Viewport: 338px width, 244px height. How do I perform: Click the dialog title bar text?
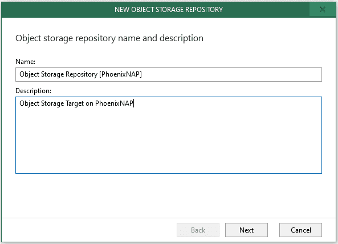coord(169,10)
